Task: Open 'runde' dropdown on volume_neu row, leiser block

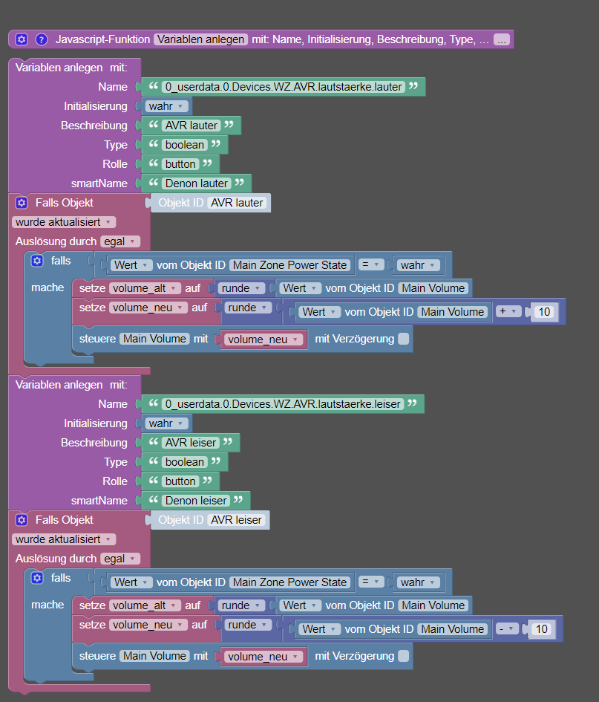Action: pos(248,625)
